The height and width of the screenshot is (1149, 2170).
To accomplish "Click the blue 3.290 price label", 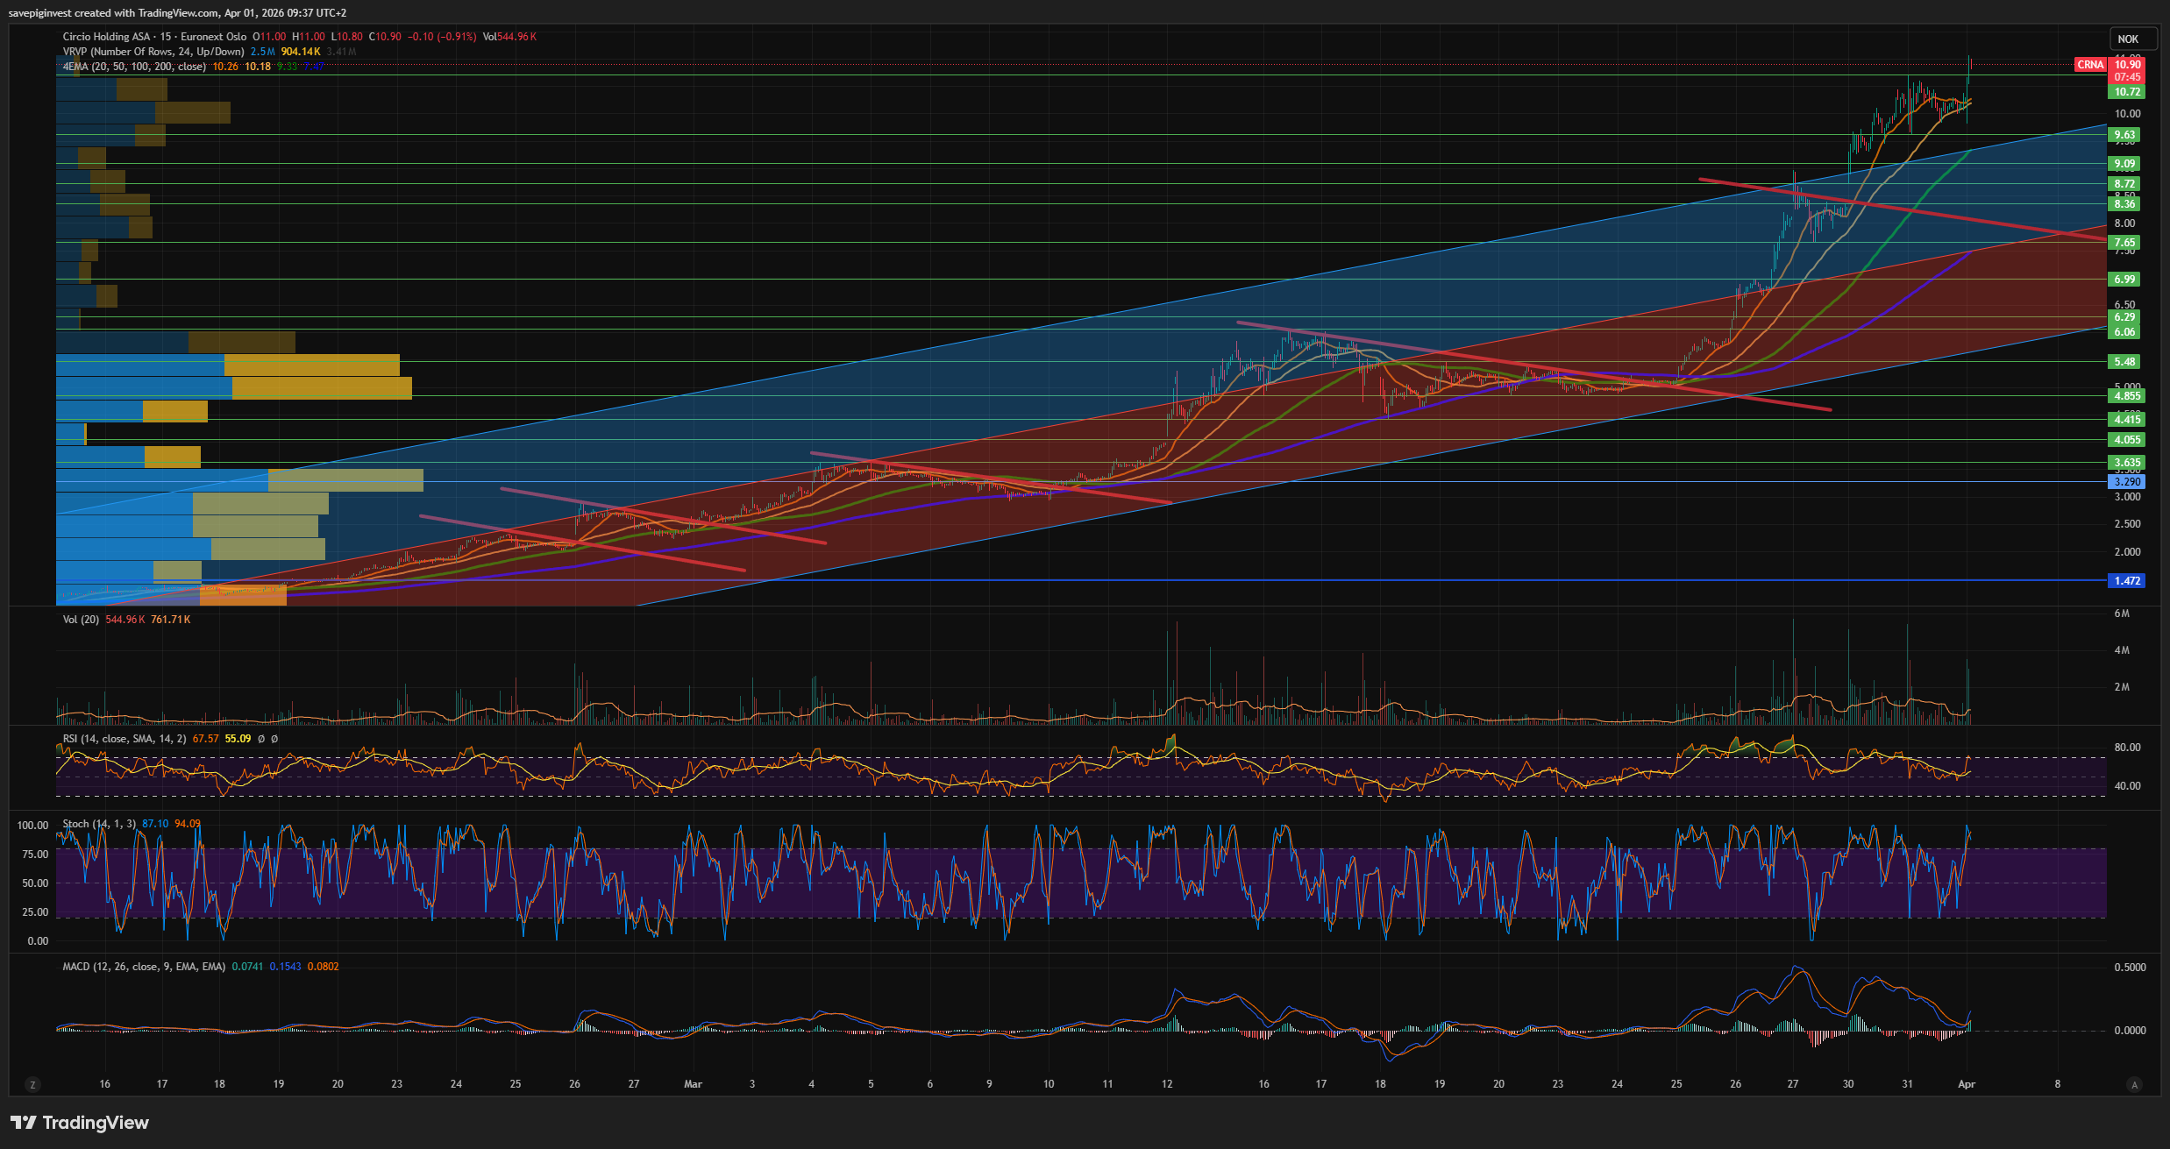I will click(x=2126, y=481).
